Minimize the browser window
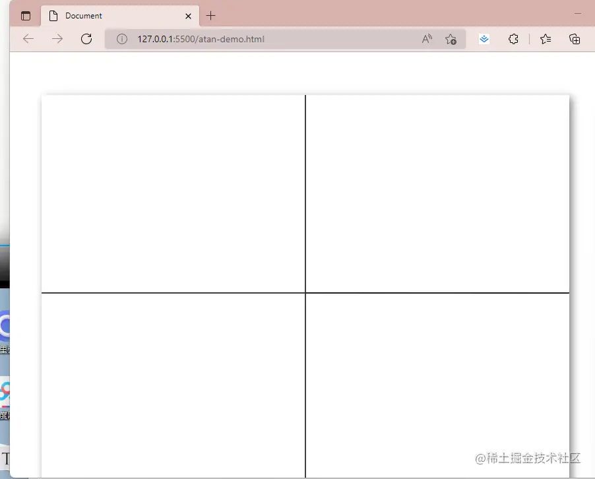595x479 pixels. click(x=578, y=14)
